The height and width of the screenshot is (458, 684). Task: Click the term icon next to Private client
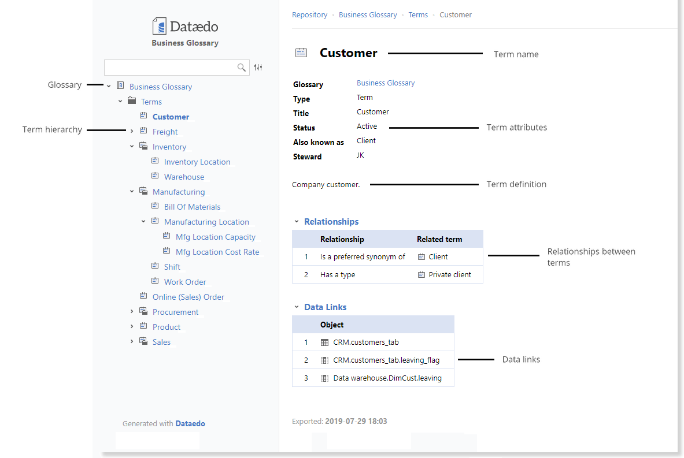tap(422, 275)
